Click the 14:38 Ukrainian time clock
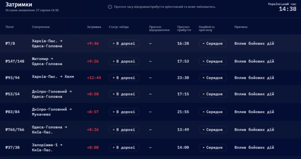This screenshot has width=301, height=159. [x=288, y=9]
